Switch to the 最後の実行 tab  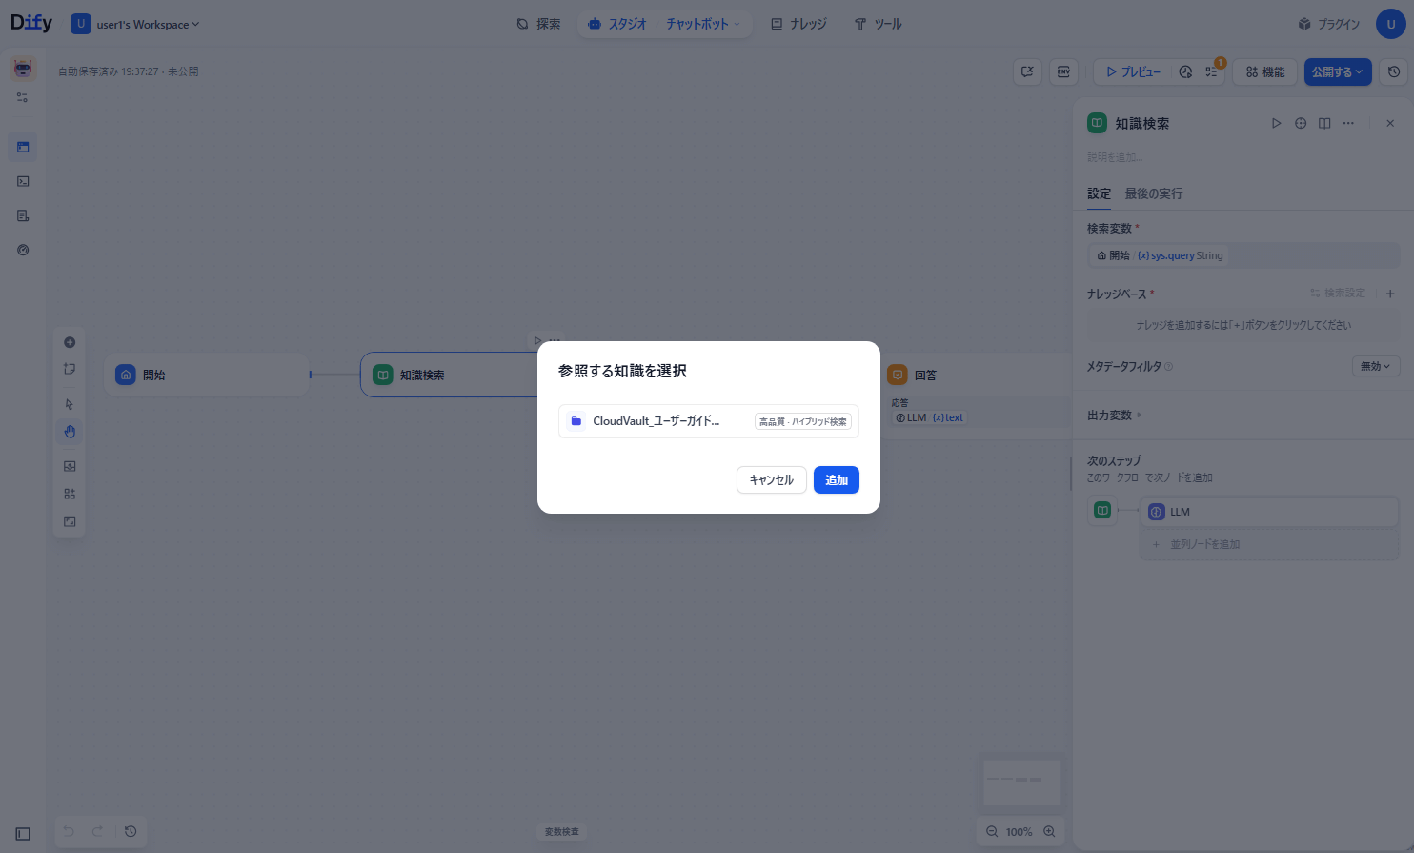pyautogui.click(x=1153, y=193)
